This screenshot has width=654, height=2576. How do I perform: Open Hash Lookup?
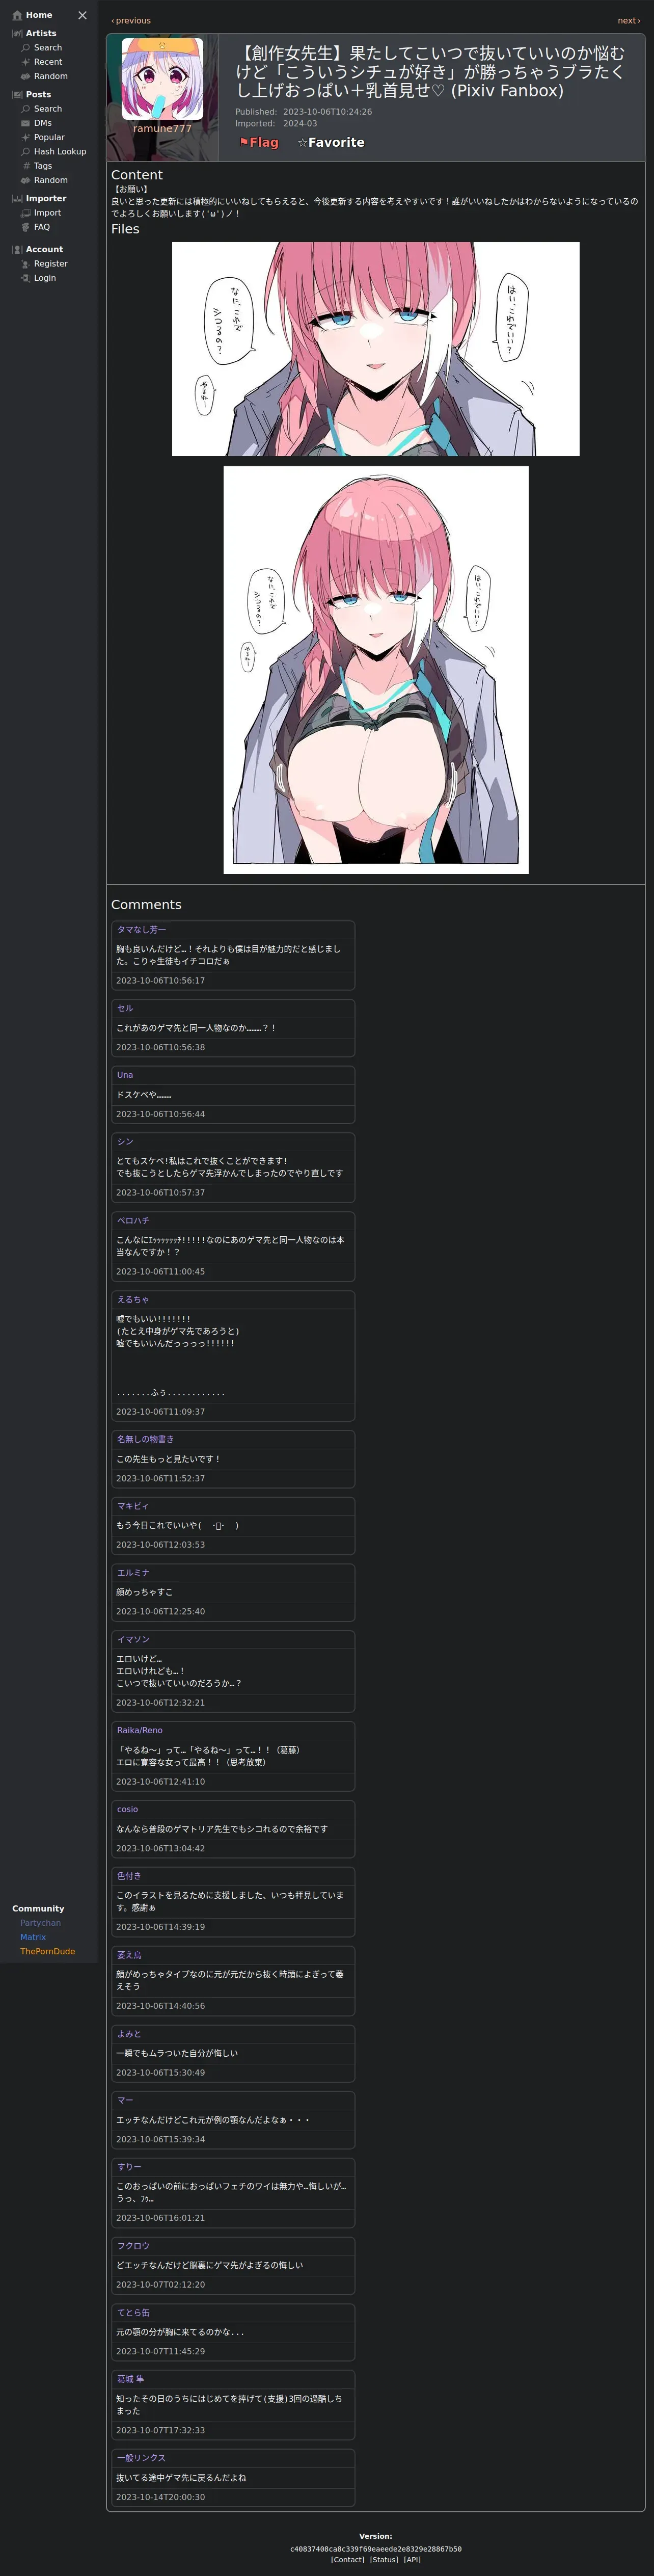click(x=59, y=152)
